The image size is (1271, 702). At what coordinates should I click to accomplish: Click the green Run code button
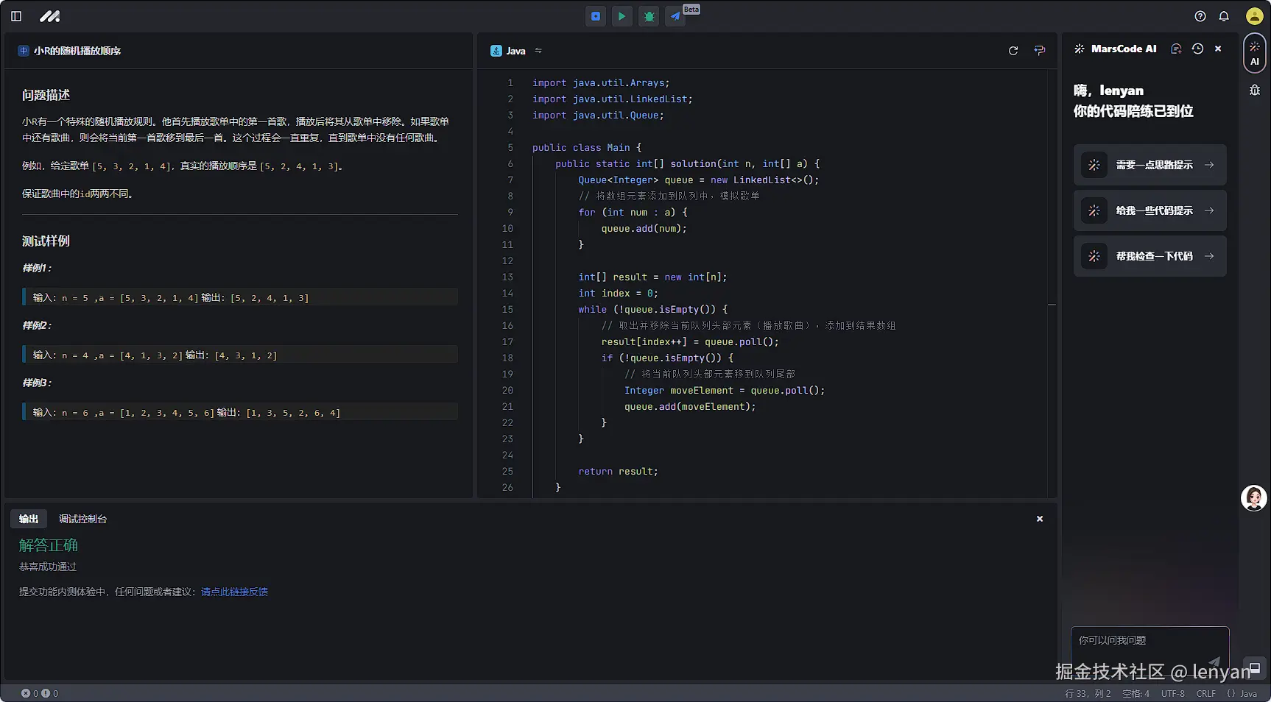pos(622,16)
